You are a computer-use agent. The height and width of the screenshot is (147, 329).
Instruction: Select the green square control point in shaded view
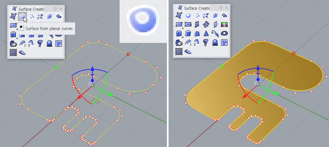[x=221, y=66]
